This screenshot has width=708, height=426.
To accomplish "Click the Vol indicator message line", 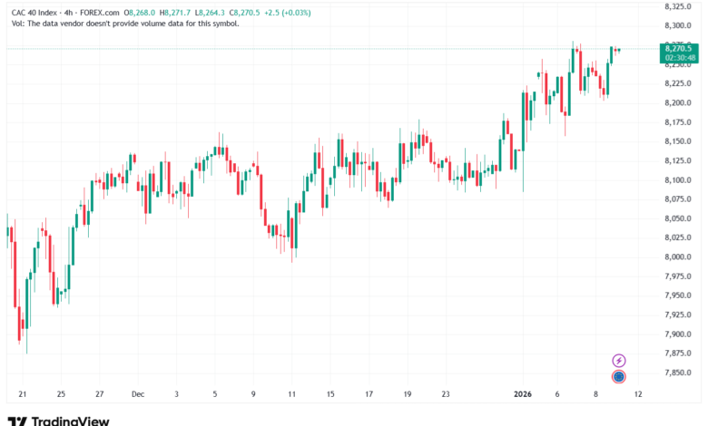I will (x=125, y=24).
